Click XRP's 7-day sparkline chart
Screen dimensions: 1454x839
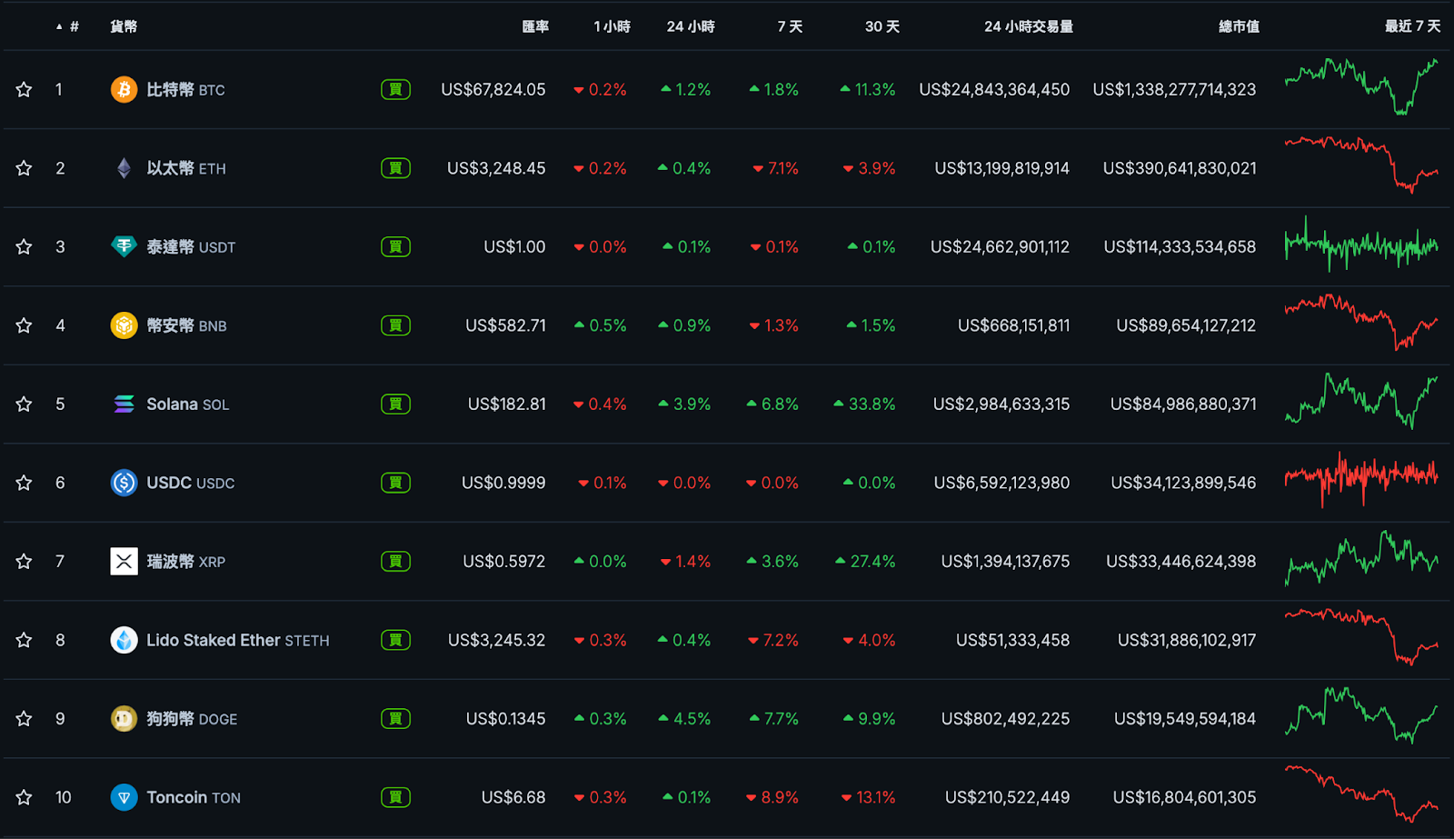(1361, 558)
